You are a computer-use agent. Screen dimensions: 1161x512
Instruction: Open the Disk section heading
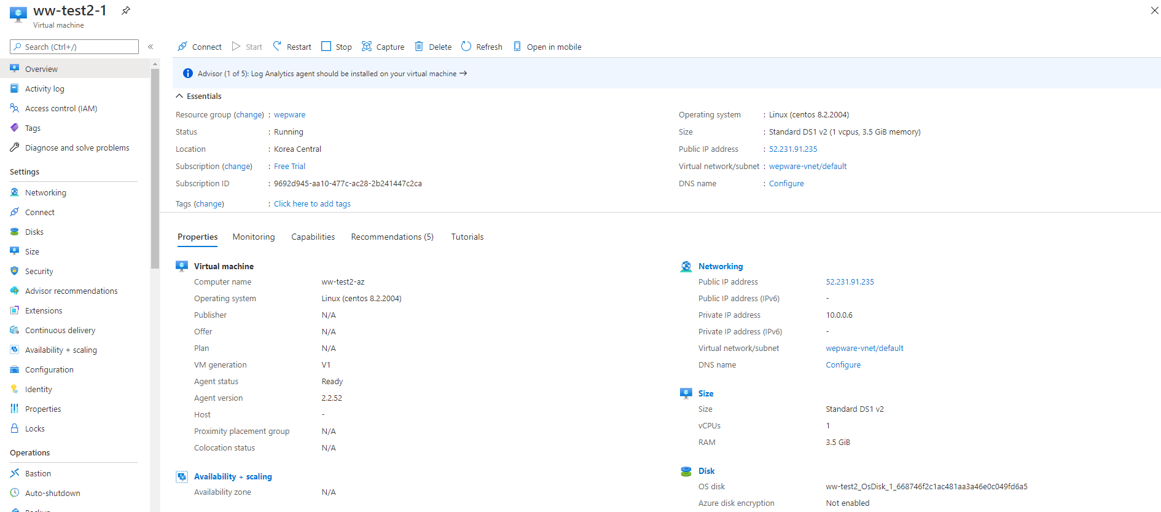(x=706, y=471)
